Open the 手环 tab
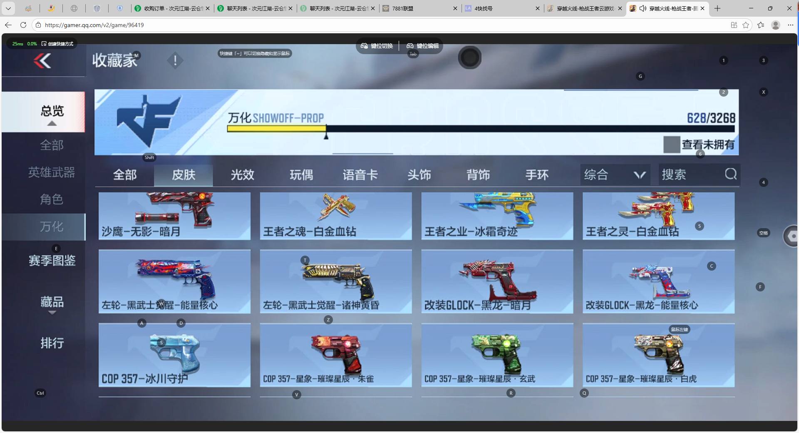799x433 pixels. [x=537, y=175]
